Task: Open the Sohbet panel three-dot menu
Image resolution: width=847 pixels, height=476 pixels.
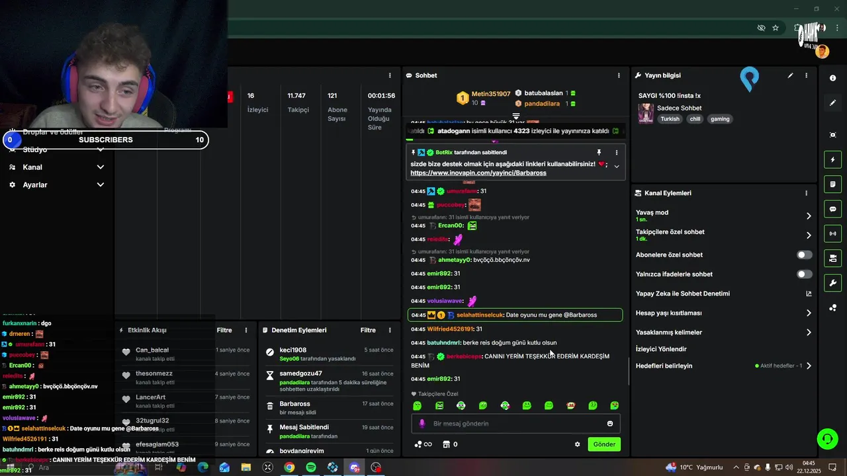Action: (x=619, y=75)
